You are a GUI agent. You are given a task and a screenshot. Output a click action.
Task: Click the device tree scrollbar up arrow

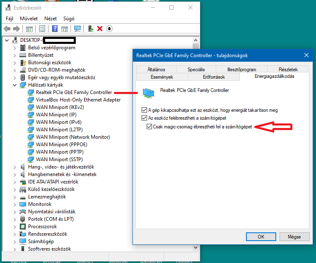195,40
